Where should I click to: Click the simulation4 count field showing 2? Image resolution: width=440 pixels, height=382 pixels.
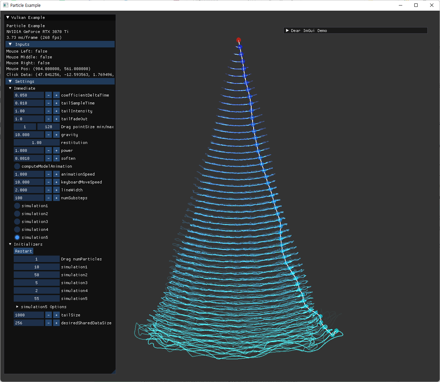(x=37, y=291)
